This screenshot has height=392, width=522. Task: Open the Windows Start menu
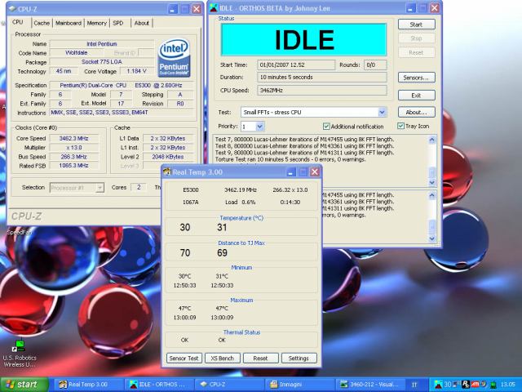coord(24,385)
